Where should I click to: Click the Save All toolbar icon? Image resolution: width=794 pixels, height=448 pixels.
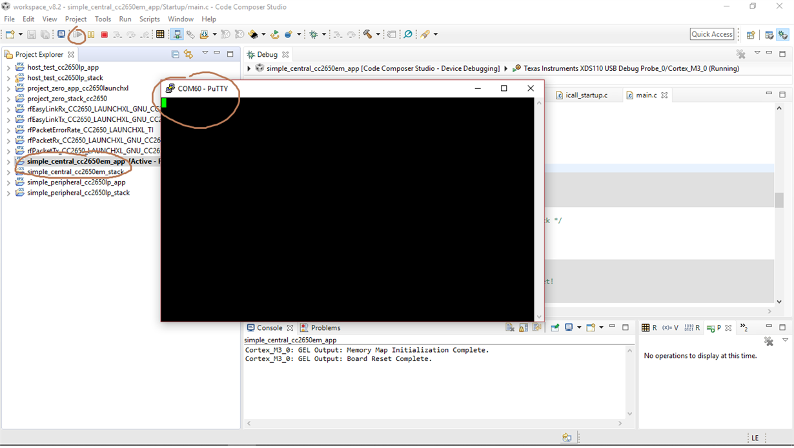45,34
